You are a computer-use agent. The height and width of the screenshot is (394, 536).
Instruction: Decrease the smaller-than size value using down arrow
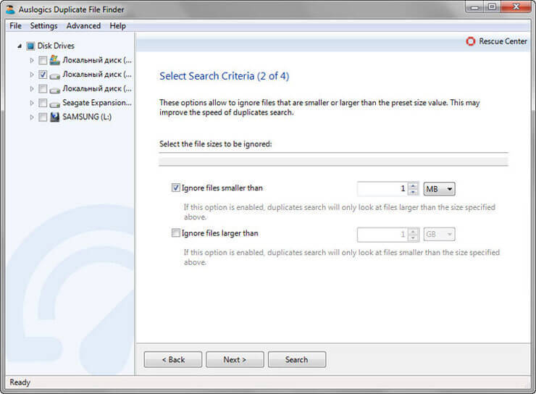click(x=413, y=193)
